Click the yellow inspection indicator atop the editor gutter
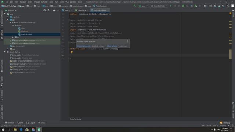 coord(231,14)
